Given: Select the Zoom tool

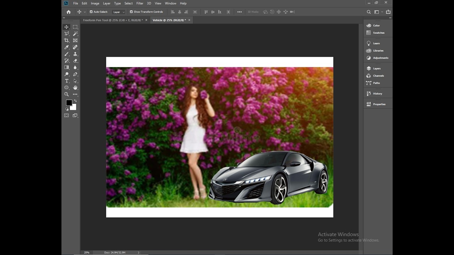Looking at the screenshot, I should [66, 94].
